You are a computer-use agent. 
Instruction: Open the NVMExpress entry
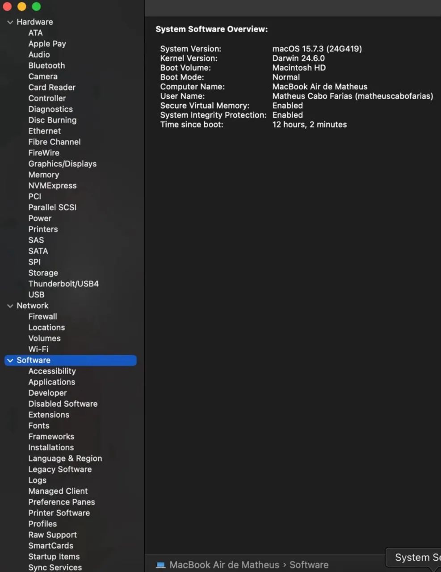52,185
